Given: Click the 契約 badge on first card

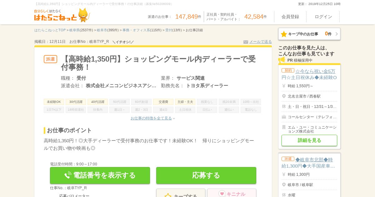Looking at the screenshot, I should 288,70.
